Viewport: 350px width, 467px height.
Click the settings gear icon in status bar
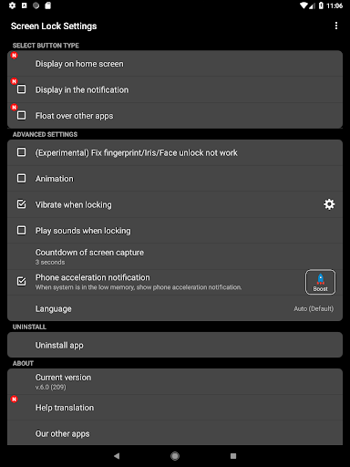[x=12, y=5]
